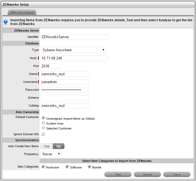Select Unassigned (Import Items as Global) radio
This screenshot has height=181, width=196.
(x=43, y=118)
